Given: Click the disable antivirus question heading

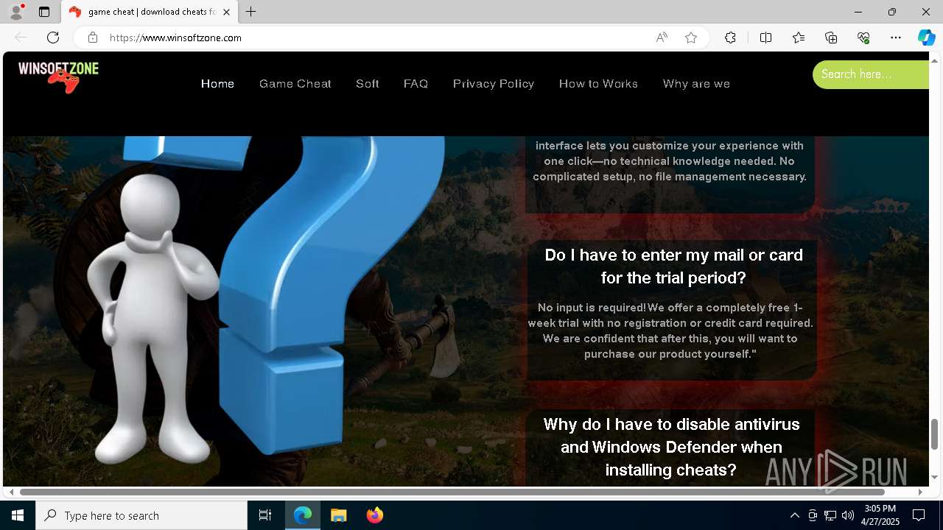Looking at the screenshot, I should (671, 447).
